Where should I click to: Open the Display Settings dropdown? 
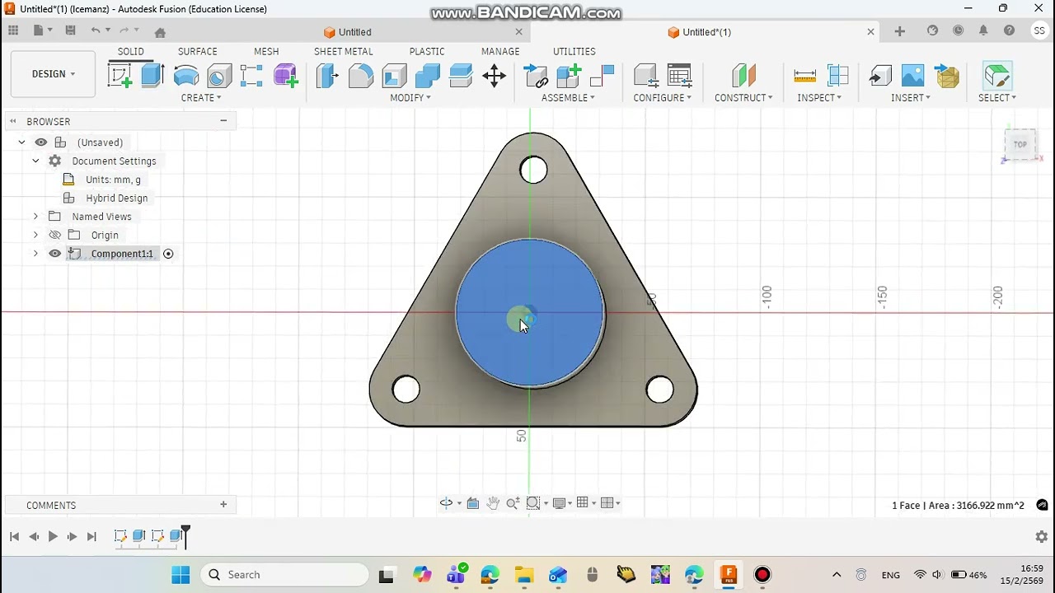(x=562, y=503)
